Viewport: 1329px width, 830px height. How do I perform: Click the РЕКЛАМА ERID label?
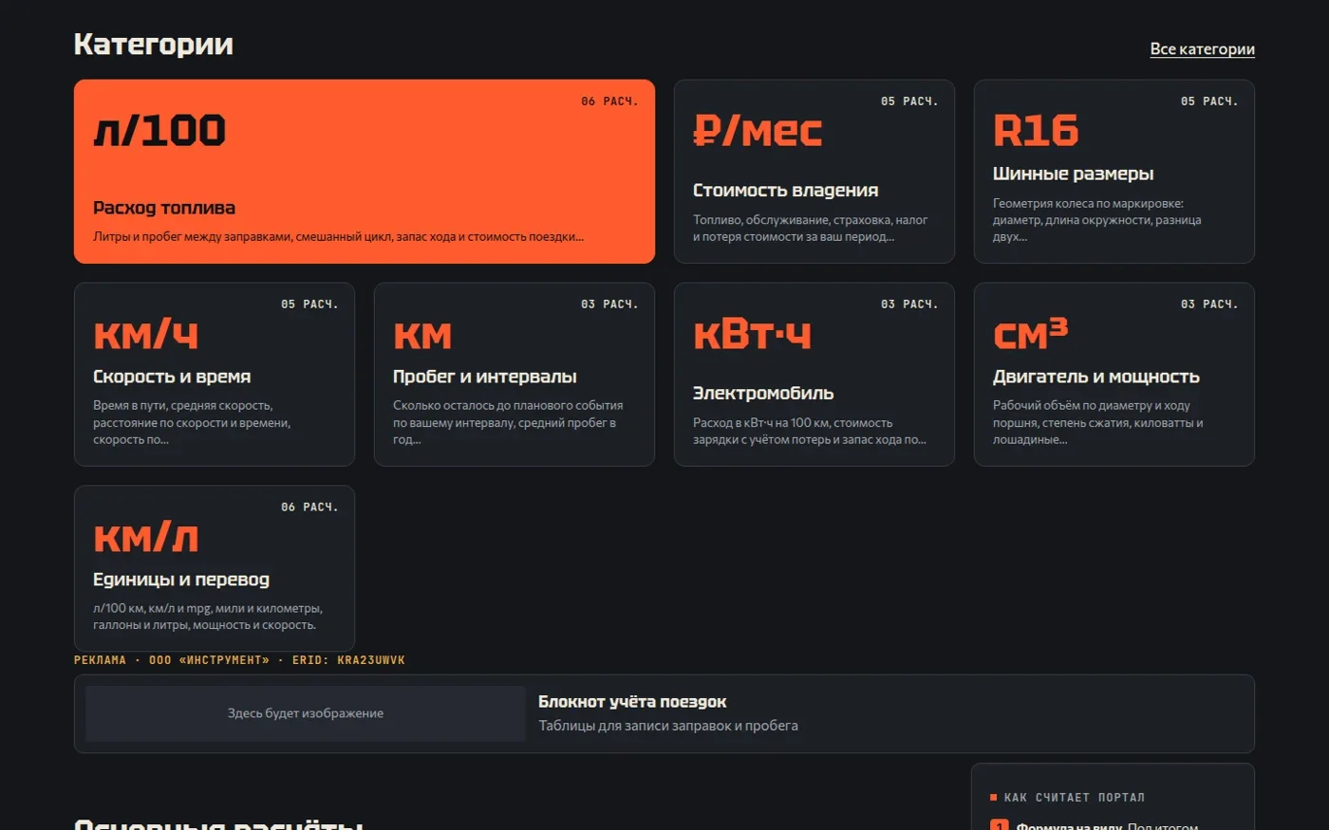(x=239, y=660)
